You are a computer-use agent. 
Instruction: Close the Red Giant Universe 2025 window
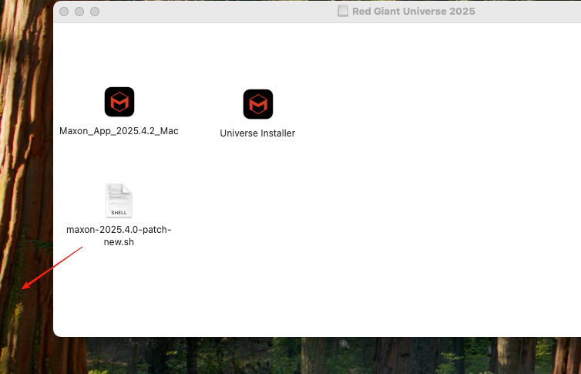64,12
